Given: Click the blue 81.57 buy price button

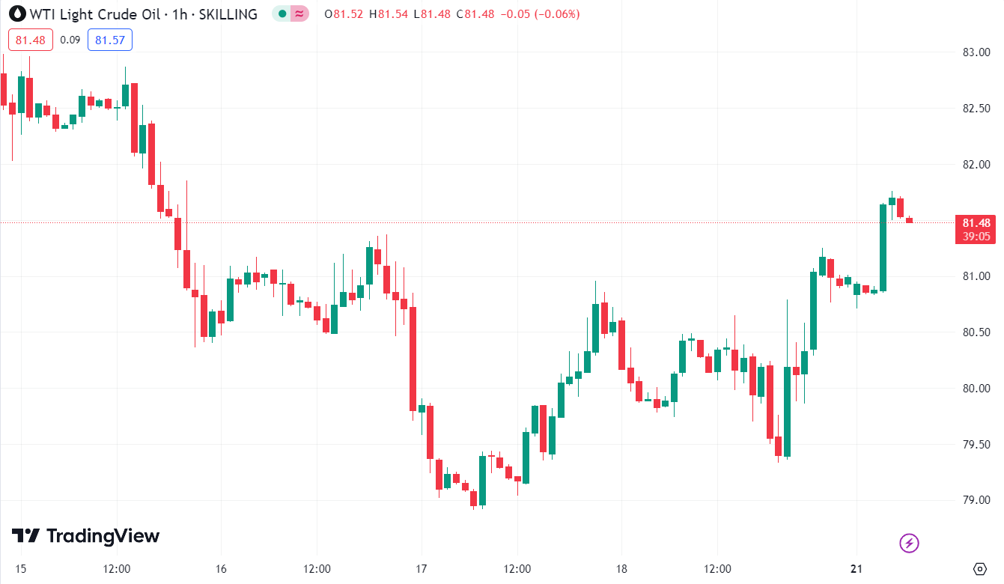Looking at the screenshot, I should pyautogui.click(x=110, y=40).
